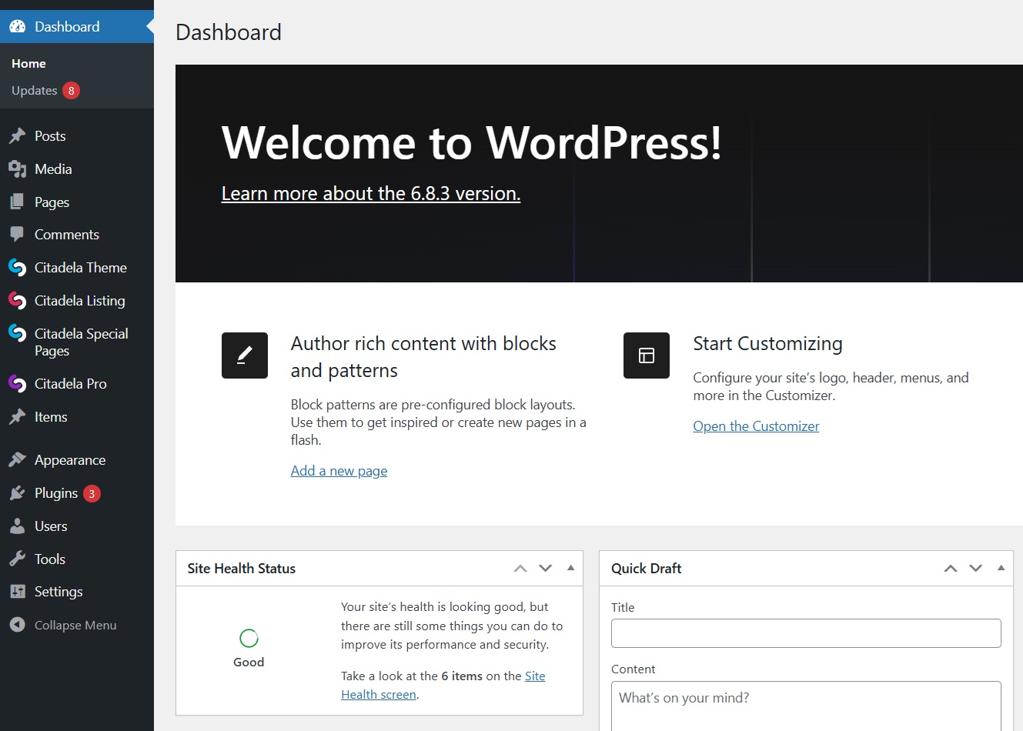This screenshot has width=1023, height=731.
Task: Toggle the Quick Draft panel triangle
Action: coord(1001,568)
